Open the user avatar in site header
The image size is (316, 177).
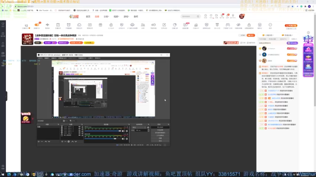(x=242, y=16)
